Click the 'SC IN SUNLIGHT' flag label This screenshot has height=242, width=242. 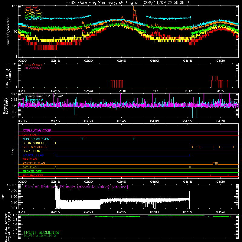35,143
